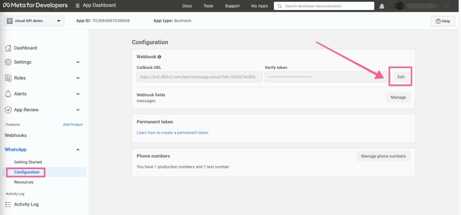Open WhatsApp Resources page
The width and height of the screenshot is (461, 215).
point(24,182)
